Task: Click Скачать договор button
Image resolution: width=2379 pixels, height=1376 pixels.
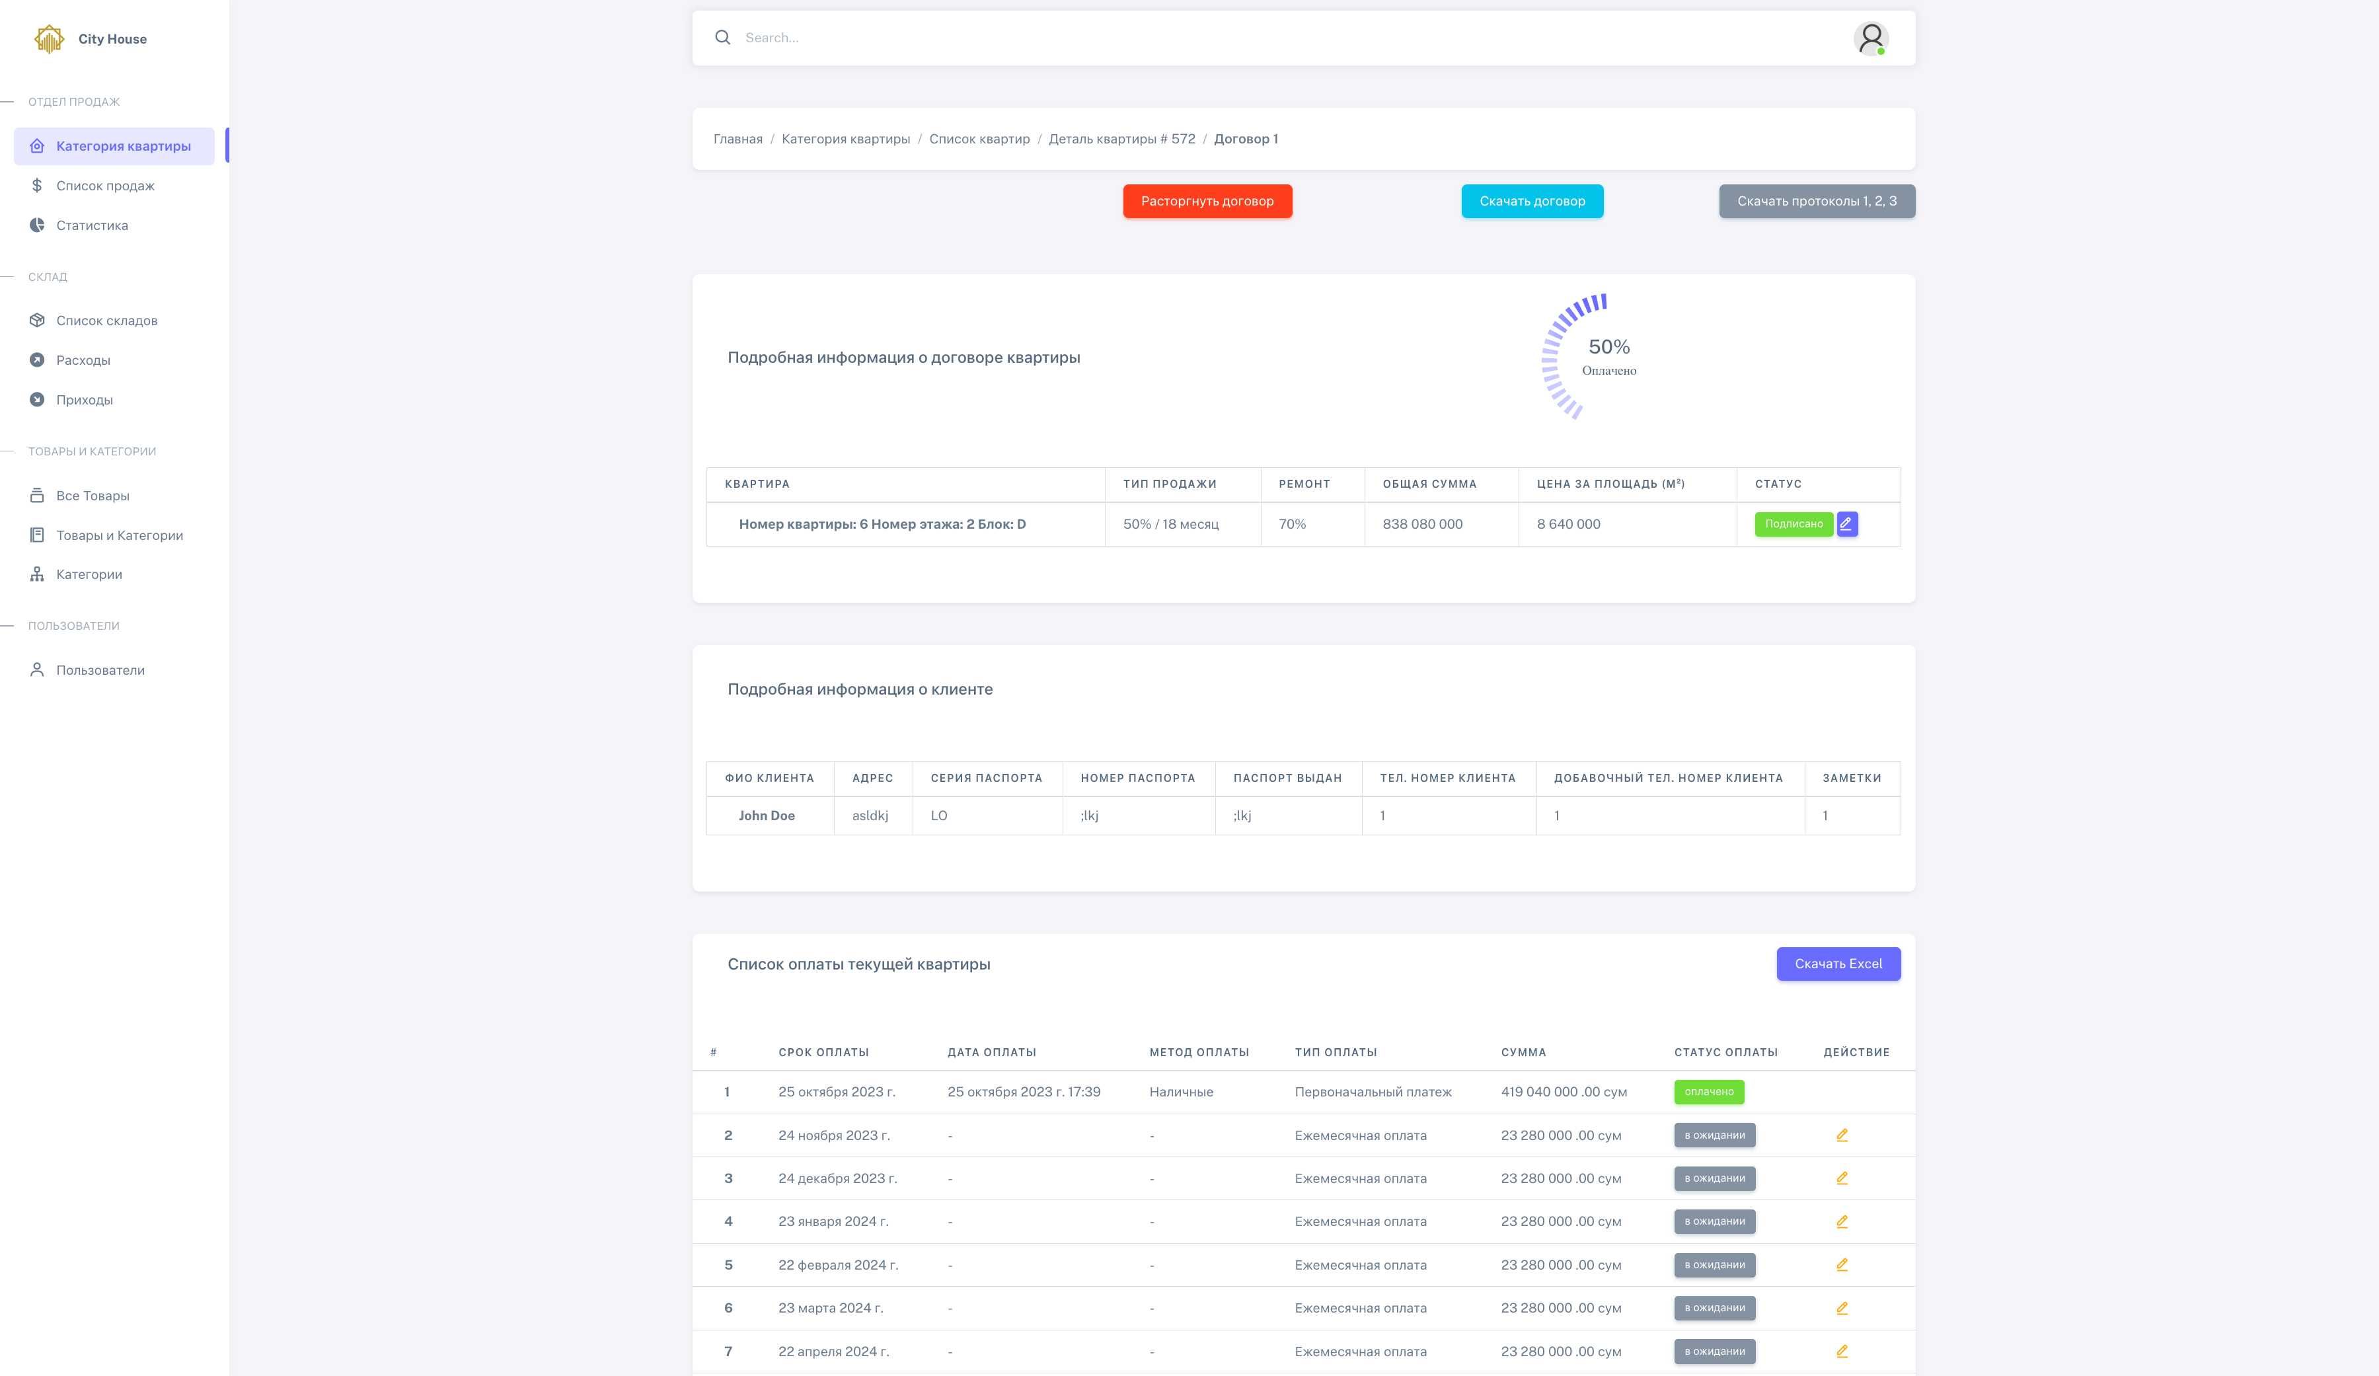Action: click(x=1531, y=201)
